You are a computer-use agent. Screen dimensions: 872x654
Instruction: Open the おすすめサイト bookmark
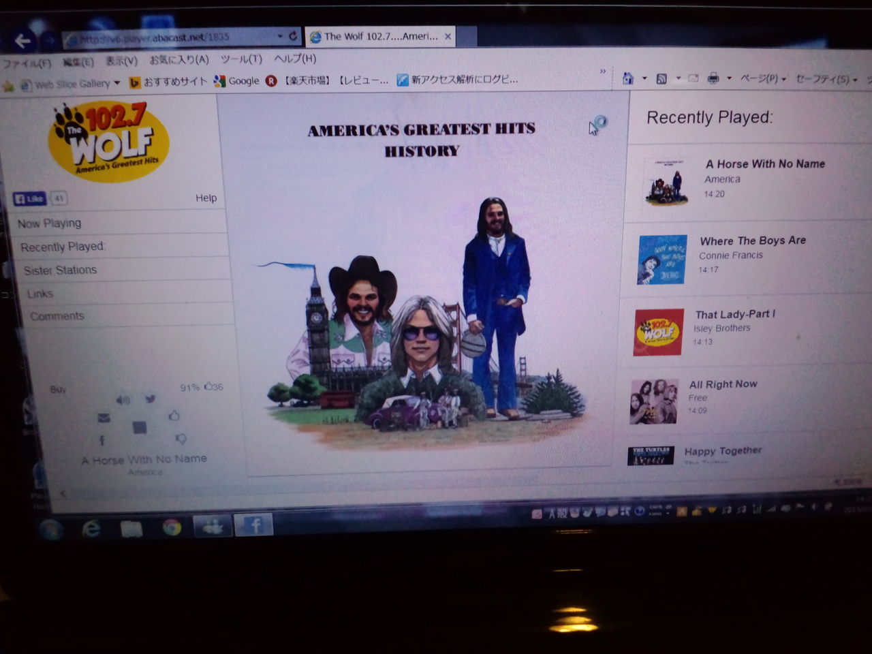click(168, 82)
